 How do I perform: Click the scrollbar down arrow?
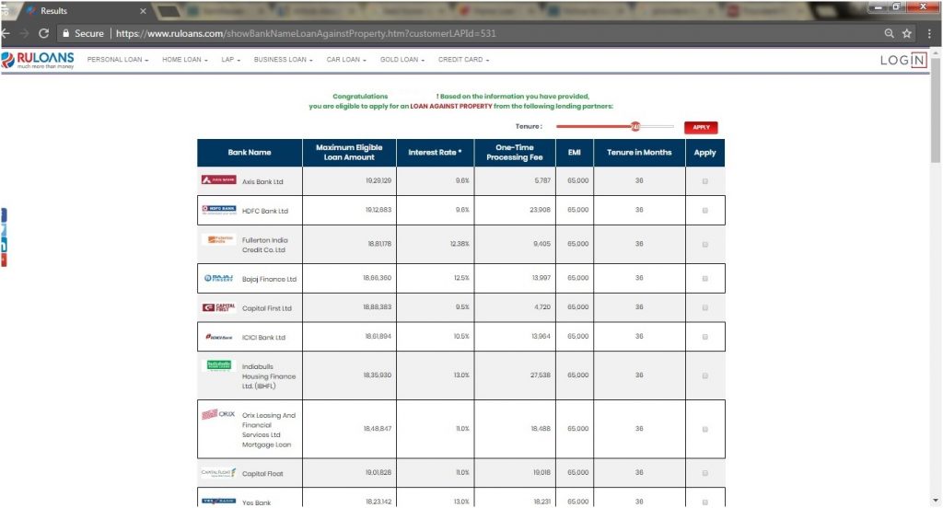coord(936,501)
